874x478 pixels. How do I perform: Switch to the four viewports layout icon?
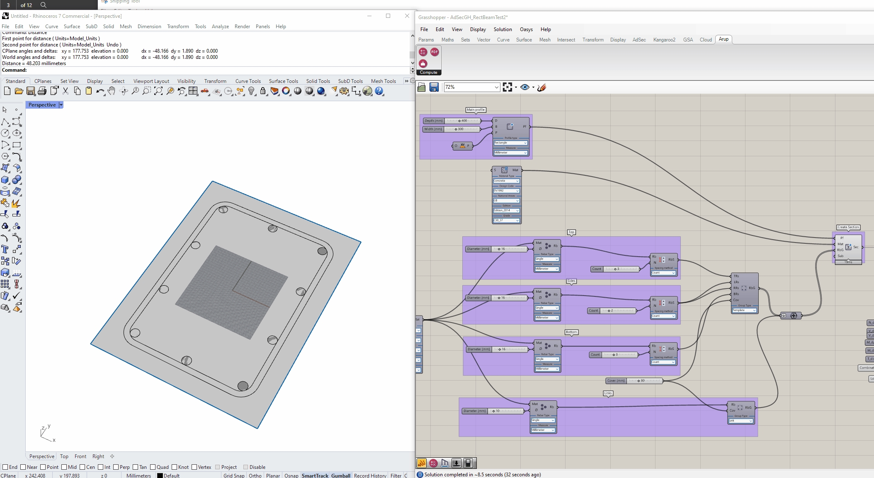(193, 91)
